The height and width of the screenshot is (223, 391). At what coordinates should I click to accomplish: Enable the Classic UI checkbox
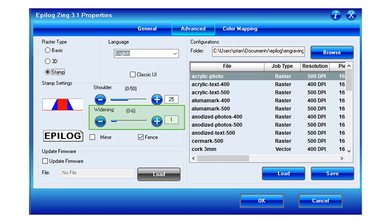click(x=133, y=74)
